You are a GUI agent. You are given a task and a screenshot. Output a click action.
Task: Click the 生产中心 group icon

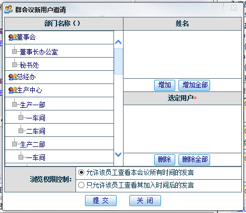point(13,90)
